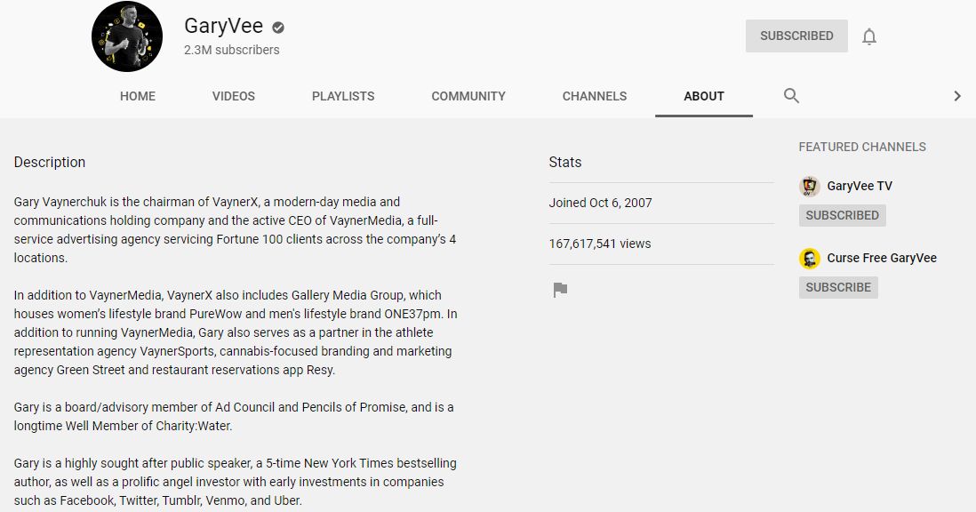976x512 pixels.
Task: Click the report user flag icon
Action: (x=560, y=289)
